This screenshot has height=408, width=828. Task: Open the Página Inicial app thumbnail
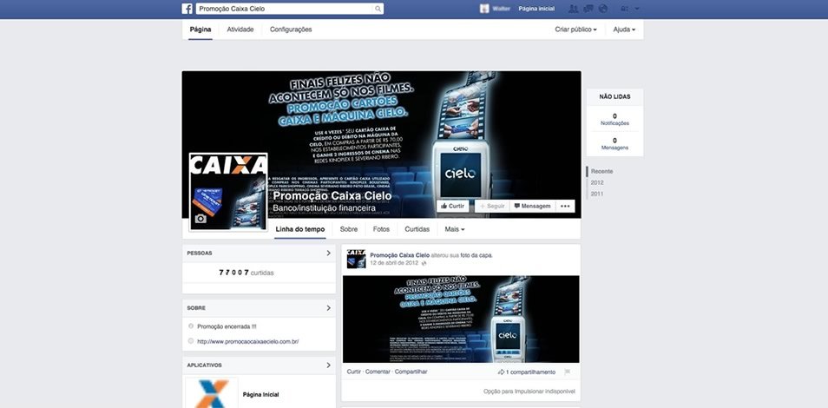click(211, 392)
